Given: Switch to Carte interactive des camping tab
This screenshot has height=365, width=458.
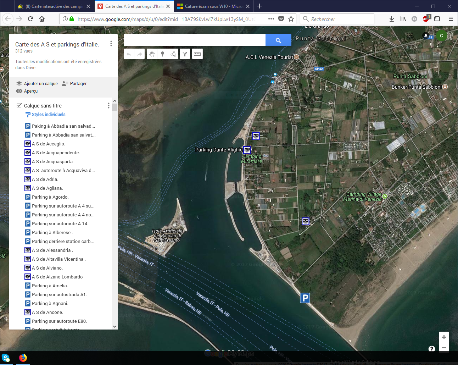Looking at the screenshot, I should click(x=54, y=6).
